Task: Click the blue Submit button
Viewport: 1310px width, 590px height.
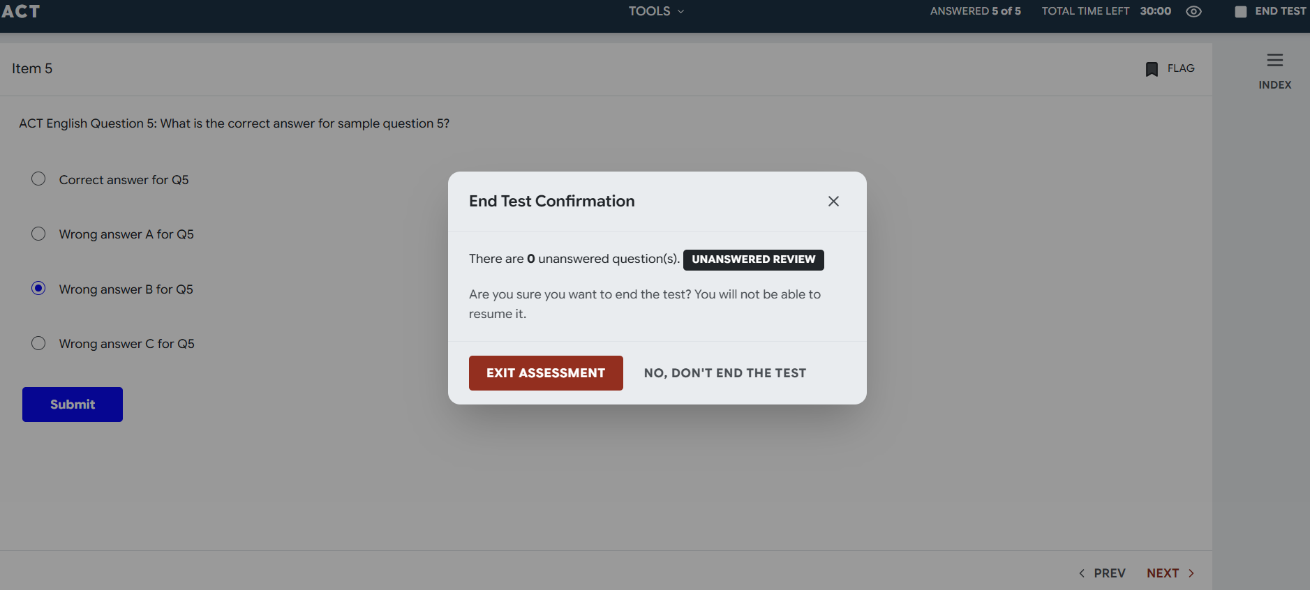Action: pyautogui.click(x=73, y=404)
